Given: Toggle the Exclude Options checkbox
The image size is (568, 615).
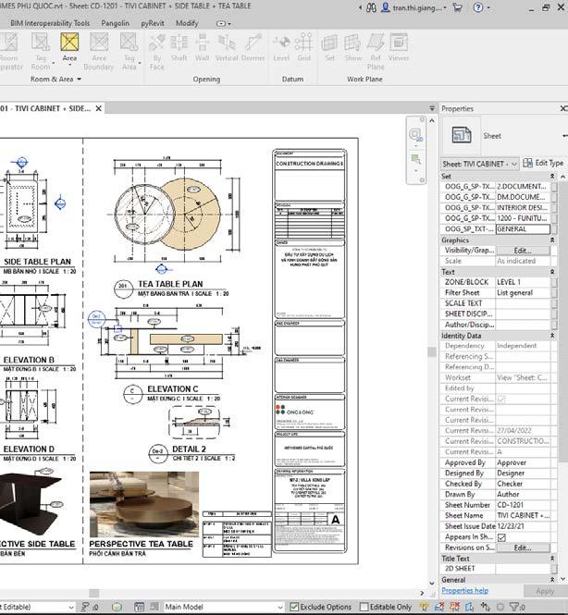Looking at the screenshot, I should pyautogui.click(x=295, y=607).
